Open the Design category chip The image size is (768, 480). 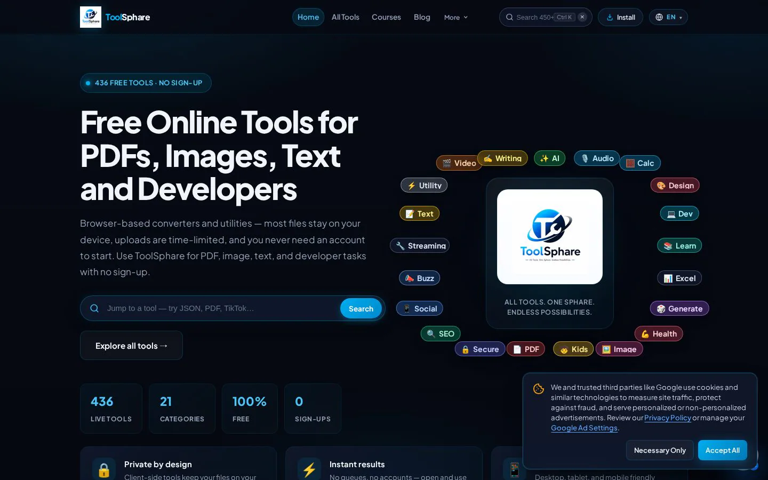[675, 186]
